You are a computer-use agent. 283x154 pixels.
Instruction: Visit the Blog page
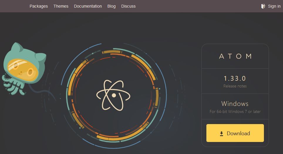tap(112, 6)
